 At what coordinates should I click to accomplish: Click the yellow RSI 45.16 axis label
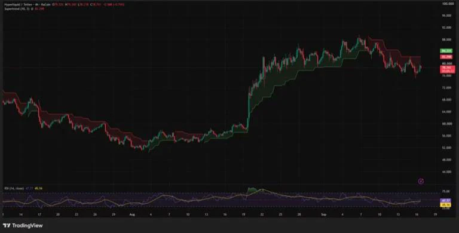coord(446,205)
